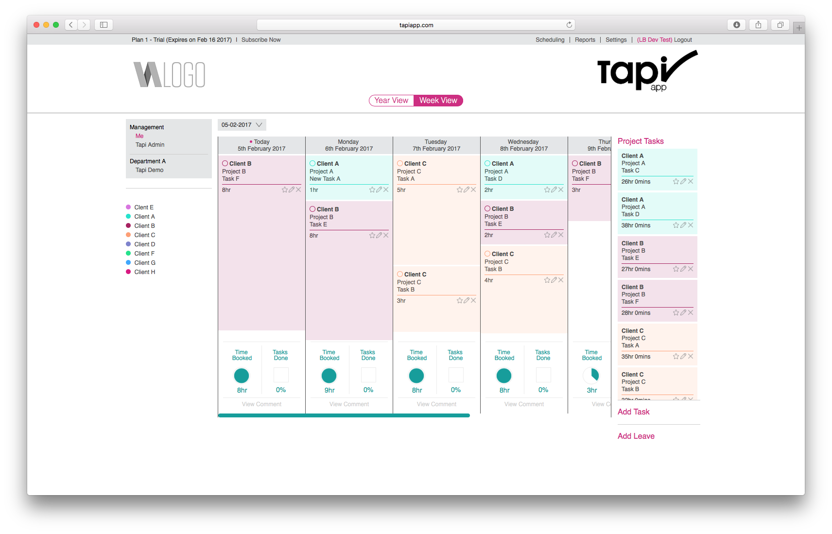This screenshot has height=534, width=832.
Task: Open Safari share menu
Action: click(758, 25)
